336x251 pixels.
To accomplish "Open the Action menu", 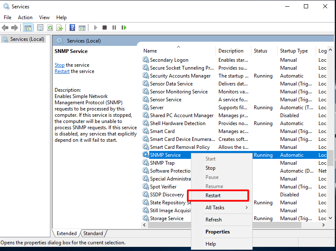I will [x=25, y=18].
